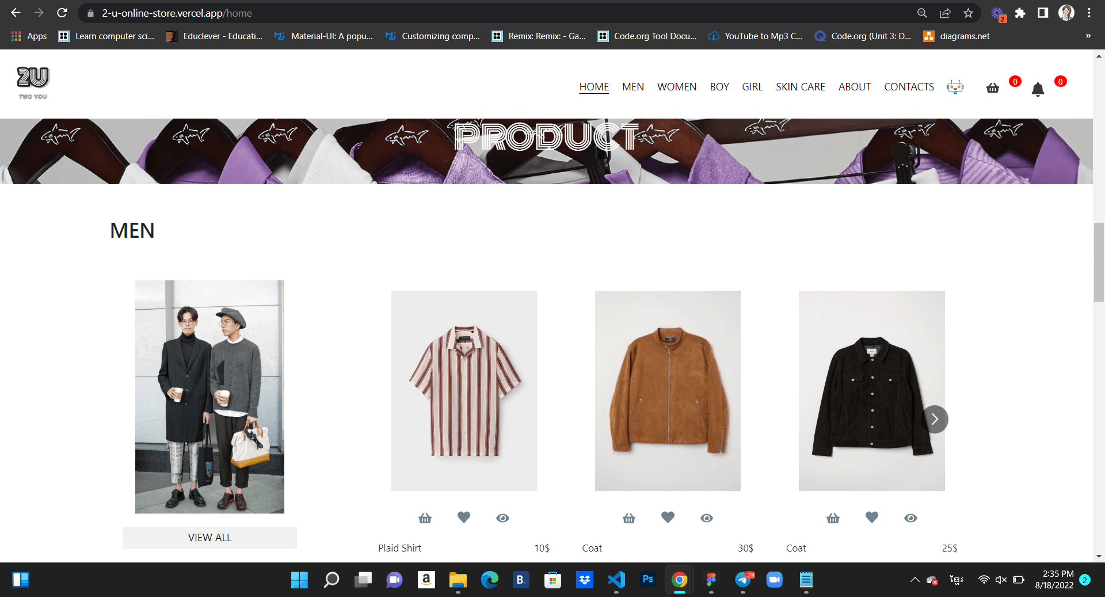Screen dimensions: 1105x597
Task: Go to HOME nav item
Action: pos(594,87)
